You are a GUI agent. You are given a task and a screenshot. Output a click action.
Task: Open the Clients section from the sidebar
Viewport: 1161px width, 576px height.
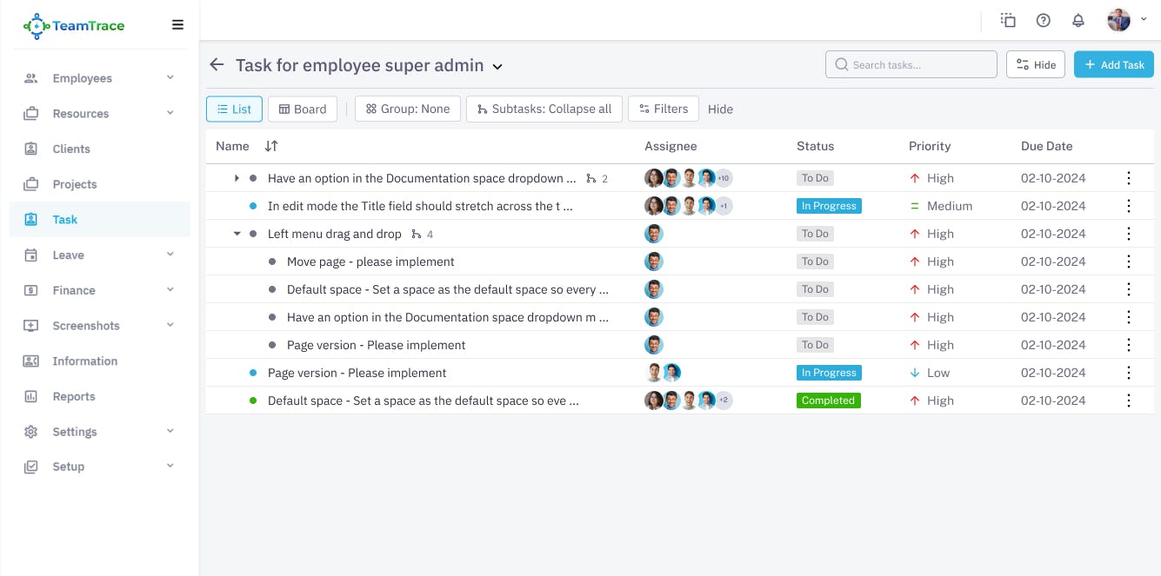coord(70,149)
